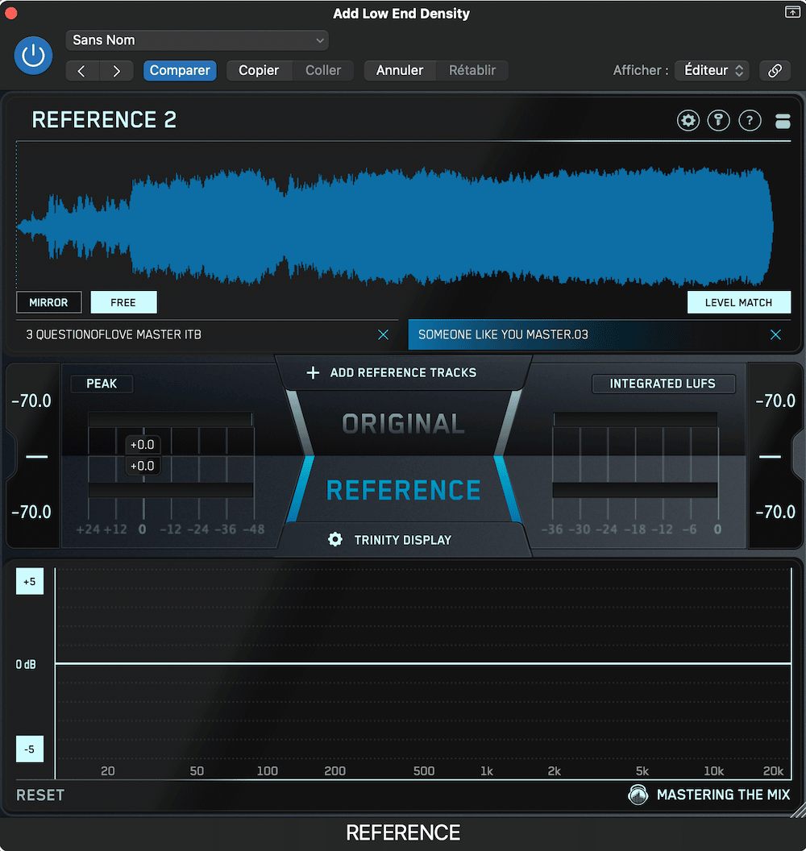Toggle LEVEL MATCH

coord(738,302)
